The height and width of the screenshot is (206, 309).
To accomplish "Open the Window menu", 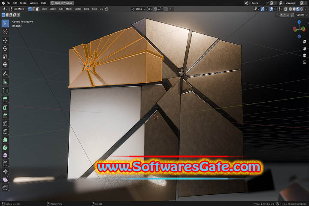I will 34,3.
